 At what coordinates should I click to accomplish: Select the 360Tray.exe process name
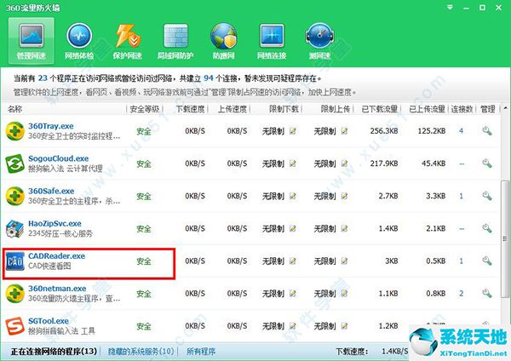(x=51, y=126)
